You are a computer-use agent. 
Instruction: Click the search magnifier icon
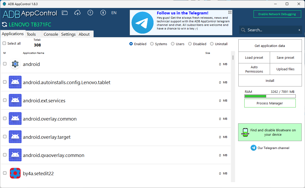pyautogui.click(x=243, y=30)
